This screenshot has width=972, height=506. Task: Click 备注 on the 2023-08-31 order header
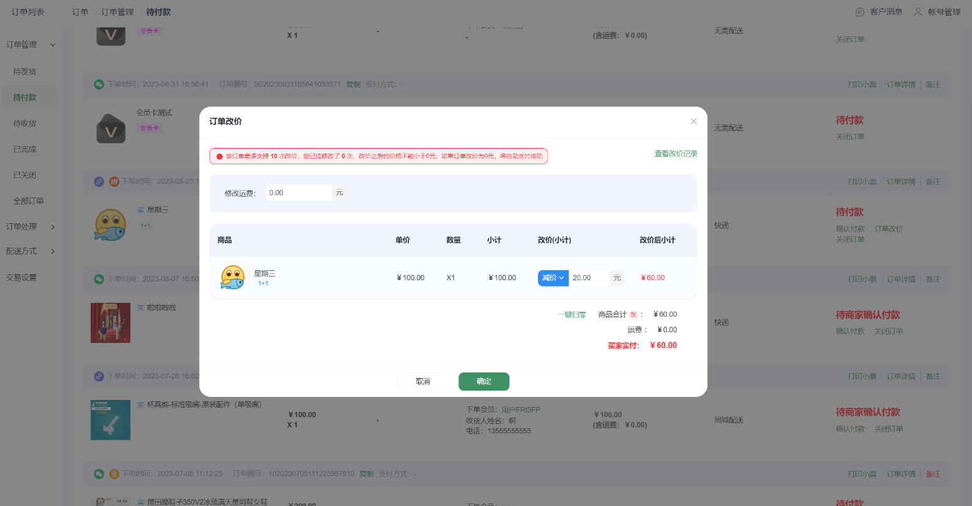point(933,85)
